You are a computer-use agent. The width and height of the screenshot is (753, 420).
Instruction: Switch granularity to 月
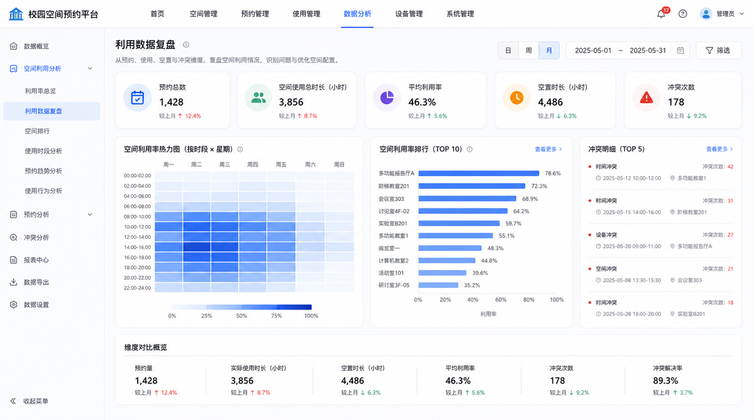pos(549,50)
